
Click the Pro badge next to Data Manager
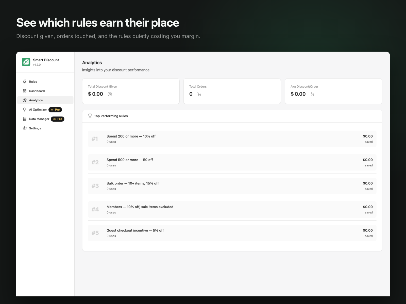click(x=58, y=119)
